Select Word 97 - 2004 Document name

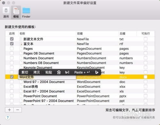click(x=44, y=82)
